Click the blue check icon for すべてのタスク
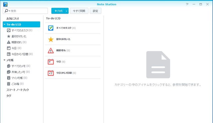This screenshot has width=213, height=123. click(51, 28)
